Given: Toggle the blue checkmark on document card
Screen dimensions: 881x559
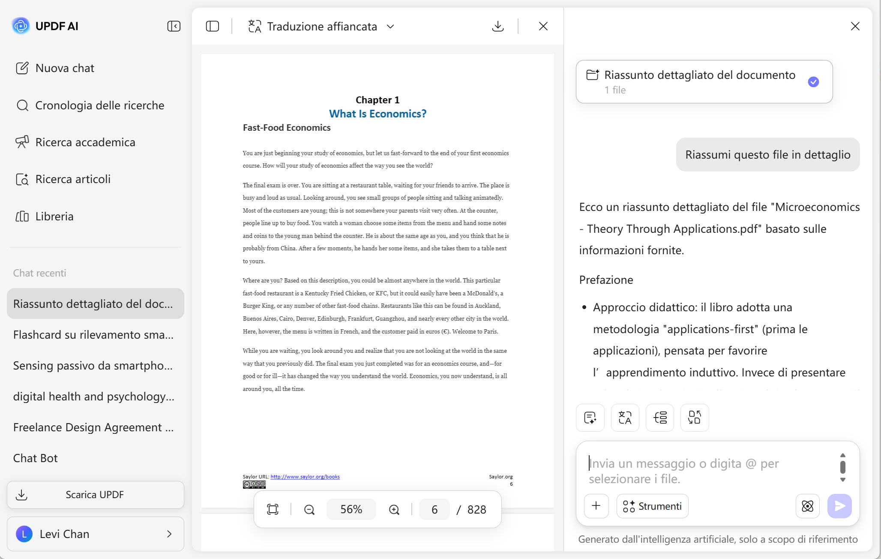Looking at the screenshot, I should coord(813,82).
